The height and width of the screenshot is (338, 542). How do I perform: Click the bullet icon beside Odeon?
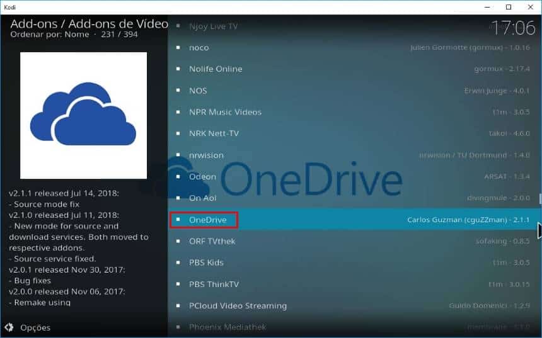click(178, 176)
